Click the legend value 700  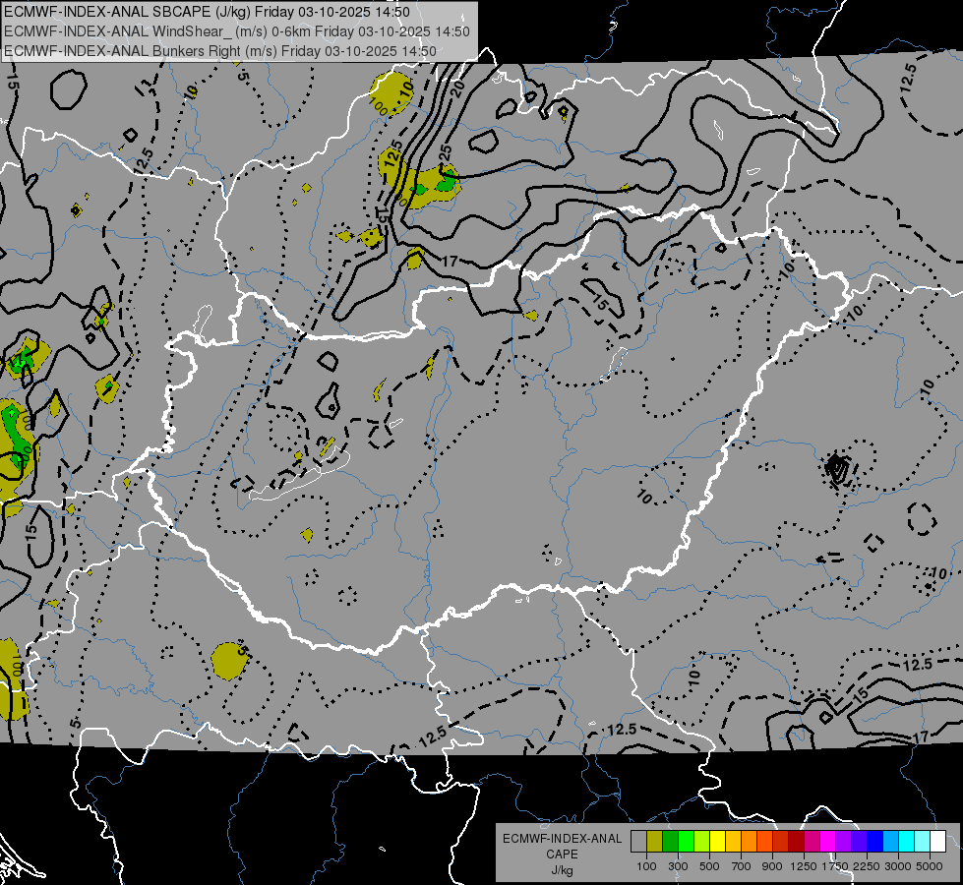pos(742,866)
